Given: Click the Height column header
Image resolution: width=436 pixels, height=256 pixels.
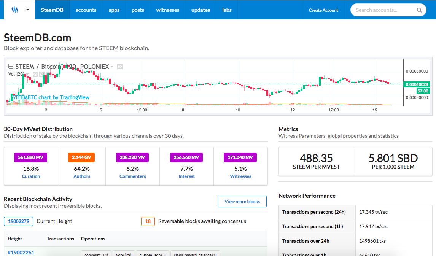Looking at the screenshot, I should [15, 239].
